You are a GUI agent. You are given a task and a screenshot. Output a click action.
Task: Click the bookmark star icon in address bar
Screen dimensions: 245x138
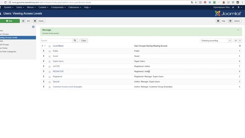pos(196,2)
